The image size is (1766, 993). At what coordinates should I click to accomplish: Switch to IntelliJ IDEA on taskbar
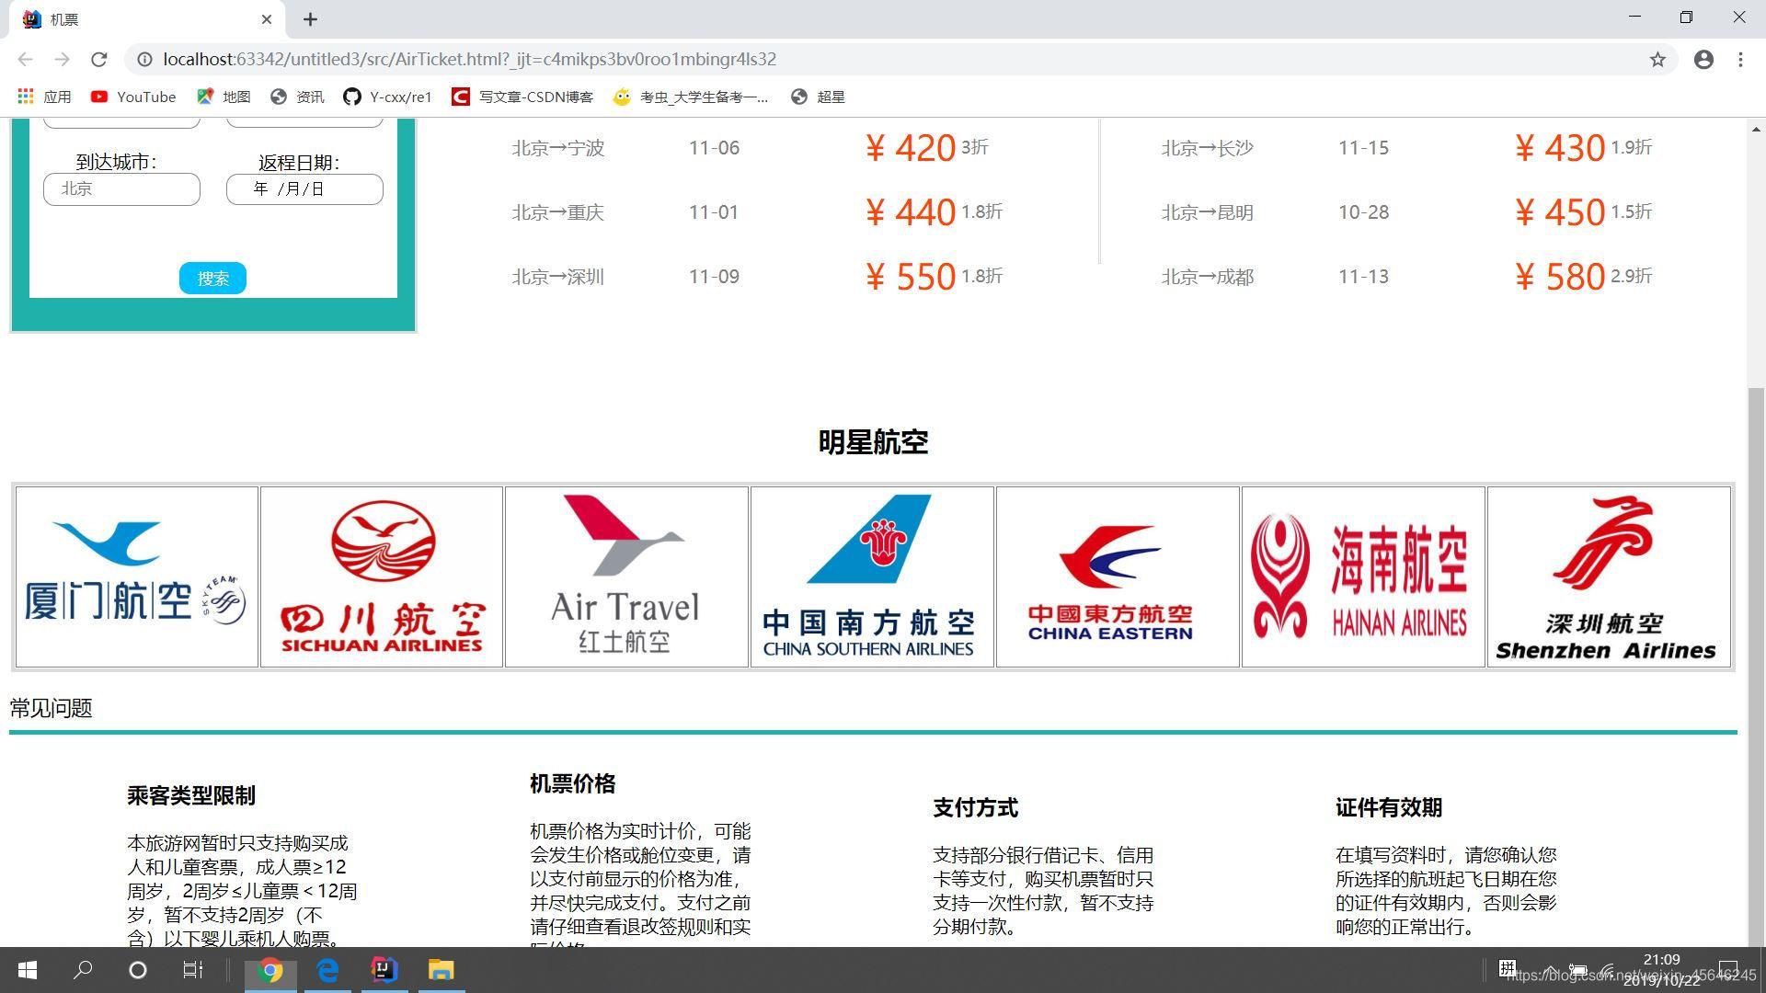pos(384,971)
